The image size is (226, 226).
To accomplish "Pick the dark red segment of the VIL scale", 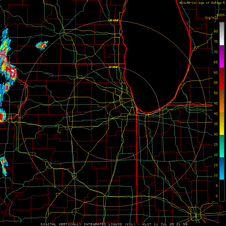I will (222, 79).
